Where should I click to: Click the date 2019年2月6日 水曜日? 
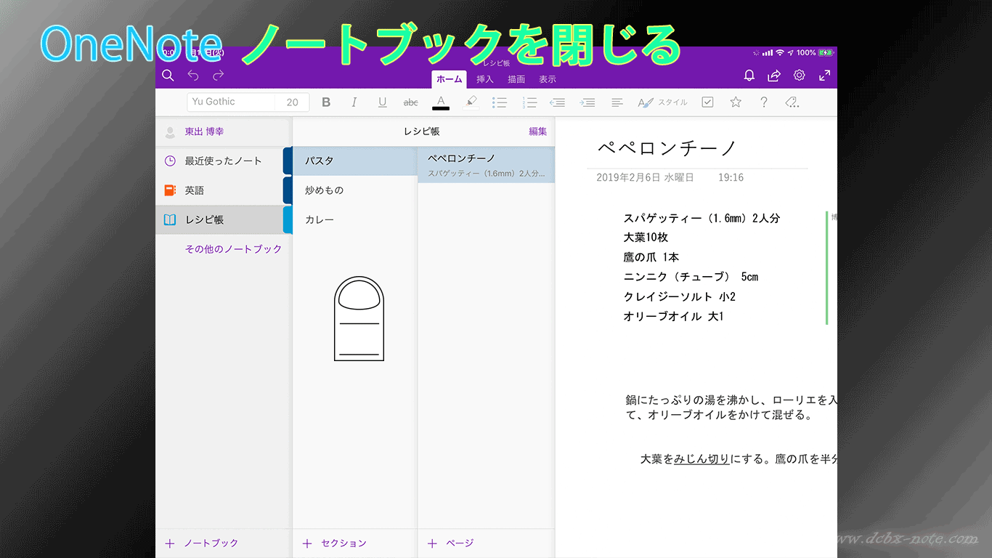645,177
